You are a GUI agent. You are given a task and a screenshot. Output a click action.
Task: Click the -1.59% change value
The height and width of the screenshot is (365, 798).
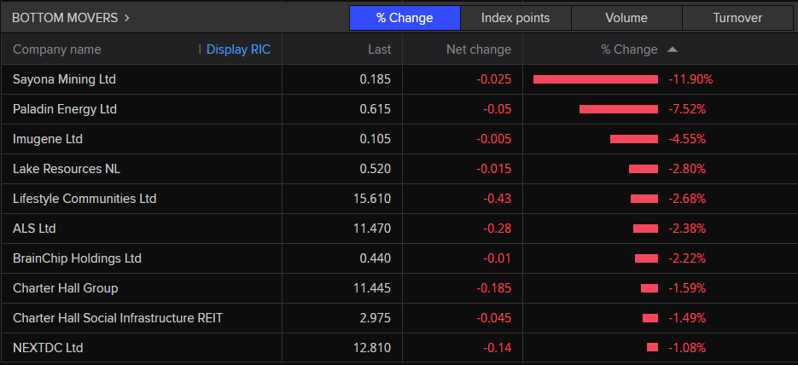[687, 288]
